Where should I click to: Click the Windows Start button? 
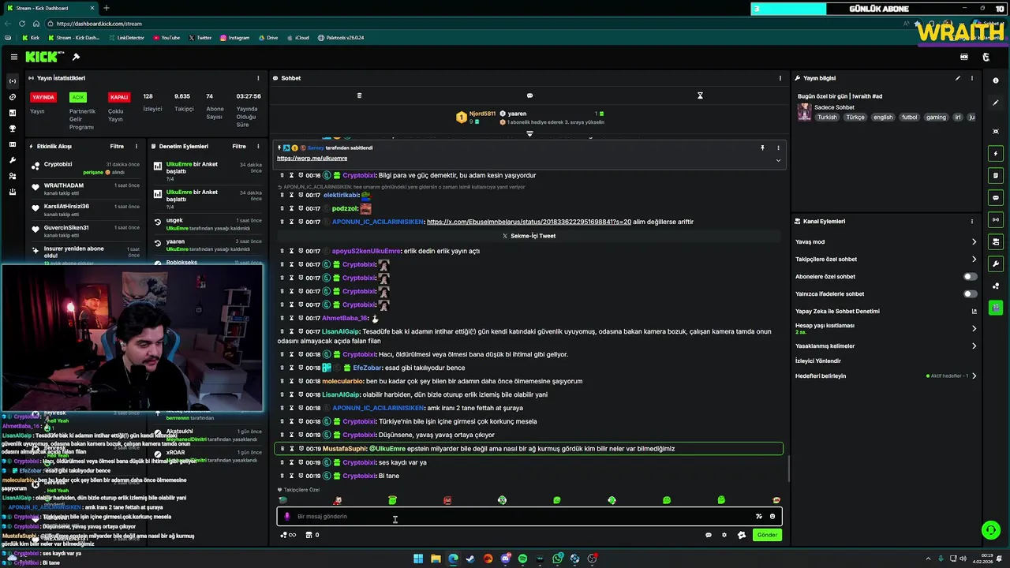[x=418, y=559]
